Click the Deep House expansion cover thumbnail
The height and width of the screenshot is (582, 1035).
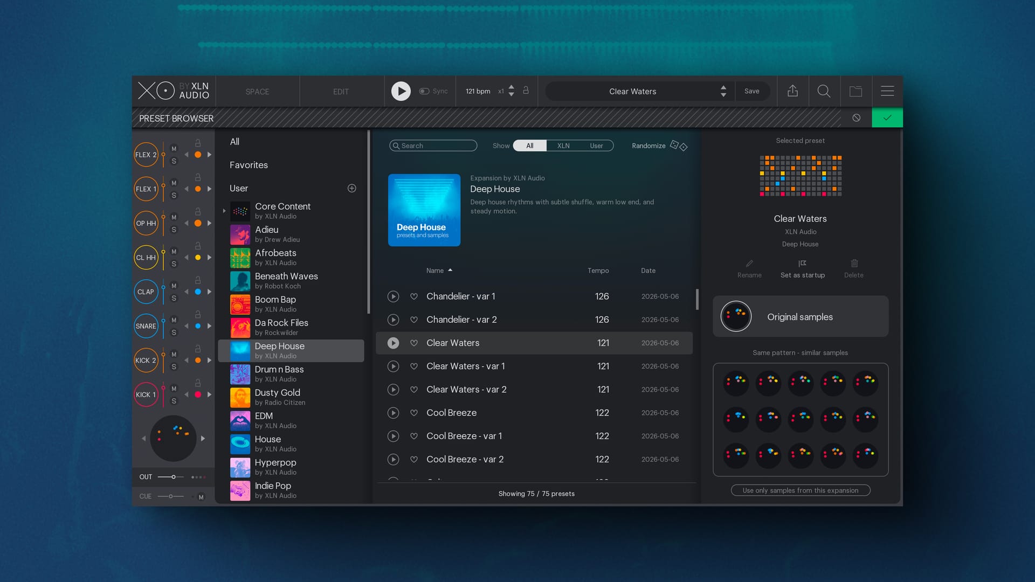[424, 210]
